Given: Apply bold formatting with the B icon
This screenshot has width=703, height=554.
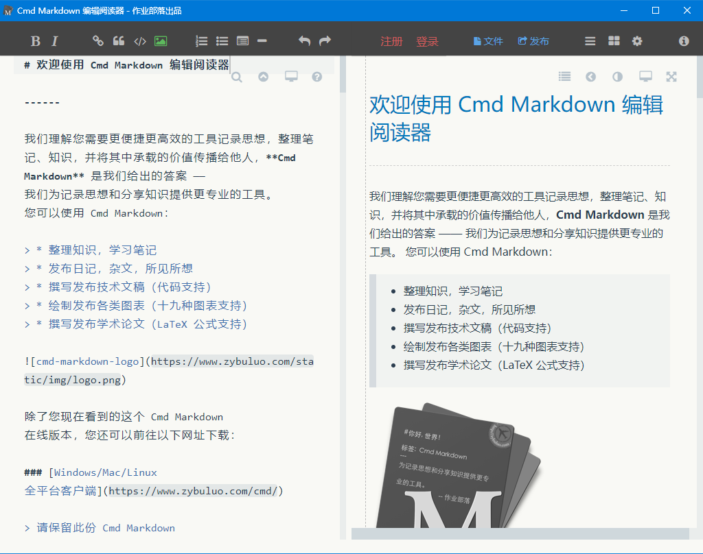Looking at the screenshot, I should click(36, 41).
